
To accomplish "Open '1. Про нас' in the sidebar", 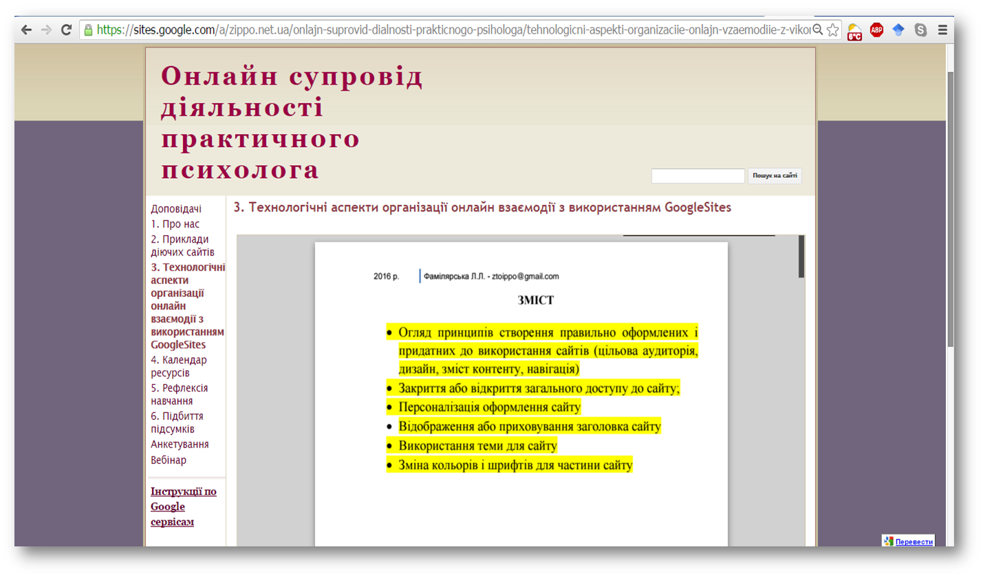I will pos(175,224).
